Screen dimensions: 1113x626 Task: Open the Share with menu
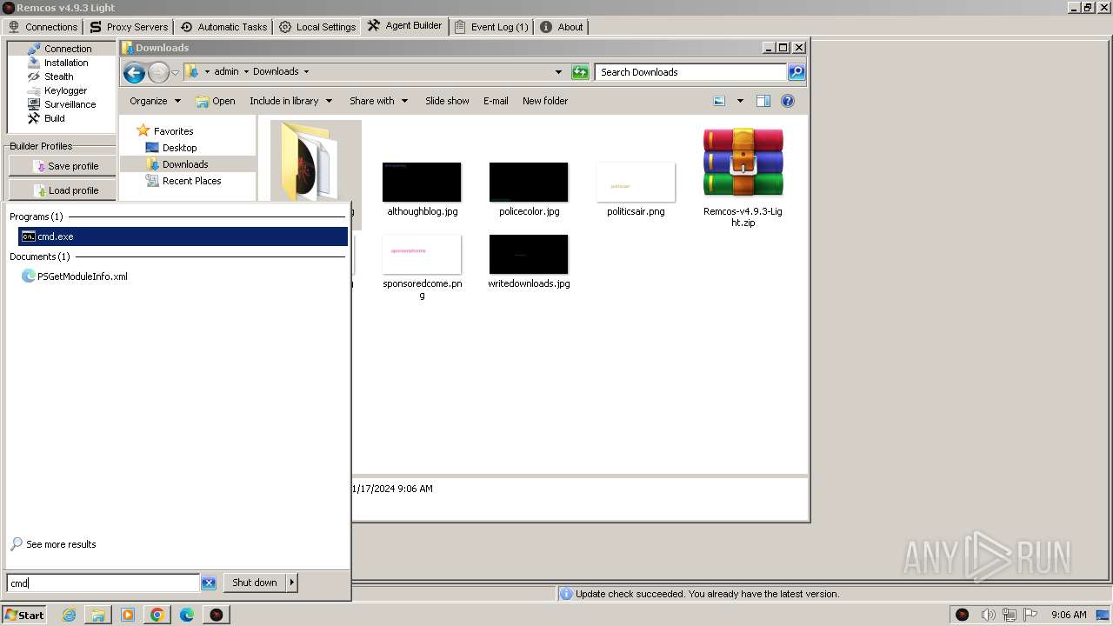[x=378, y=101]
